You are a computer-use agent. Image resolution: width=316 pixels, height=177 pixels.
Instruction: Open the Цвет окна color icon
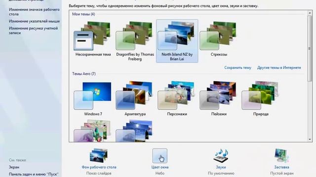(160, 156)
